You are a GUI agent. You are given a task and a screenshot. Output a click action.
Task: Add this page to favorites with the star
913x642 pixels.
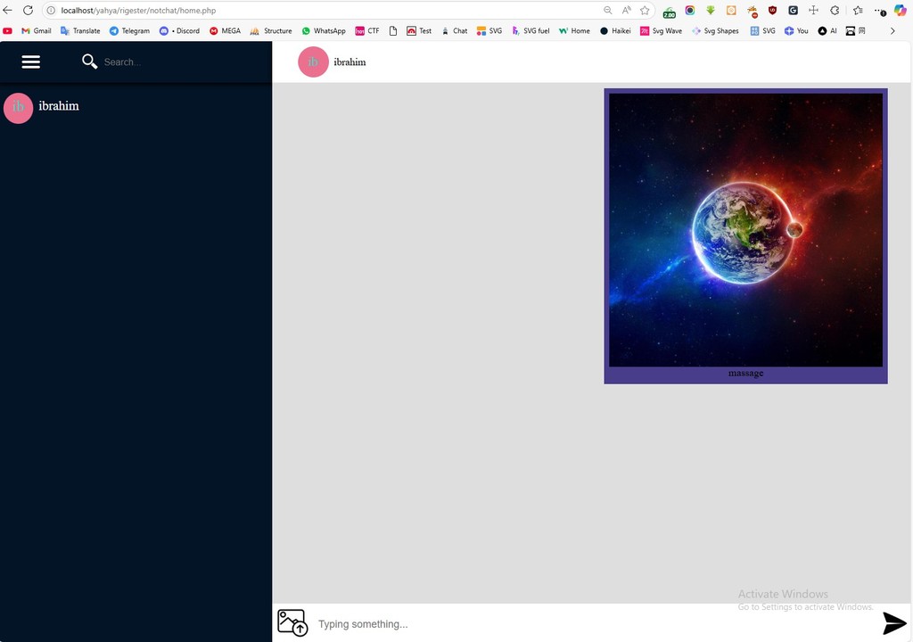tap(645, 11)
